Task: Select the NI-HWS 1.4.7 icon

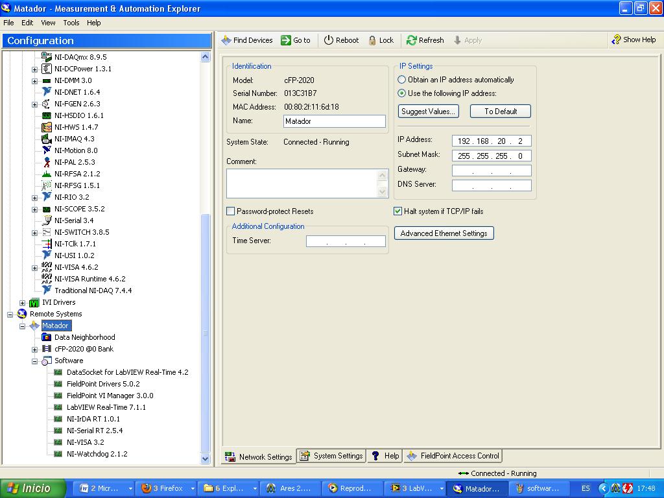Action: coord(47,127)
